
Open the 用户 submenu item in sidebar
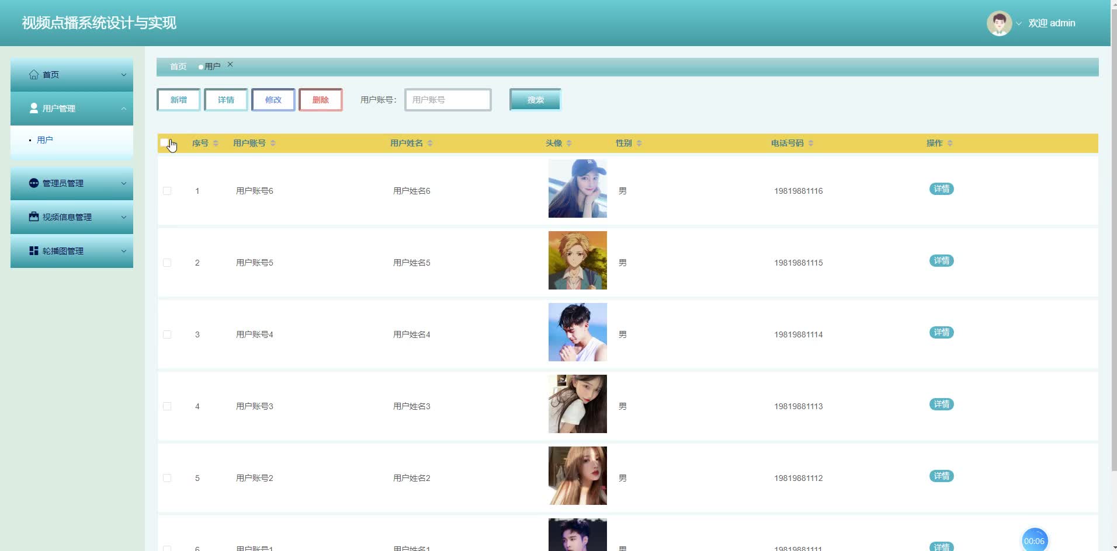point(45,140)
